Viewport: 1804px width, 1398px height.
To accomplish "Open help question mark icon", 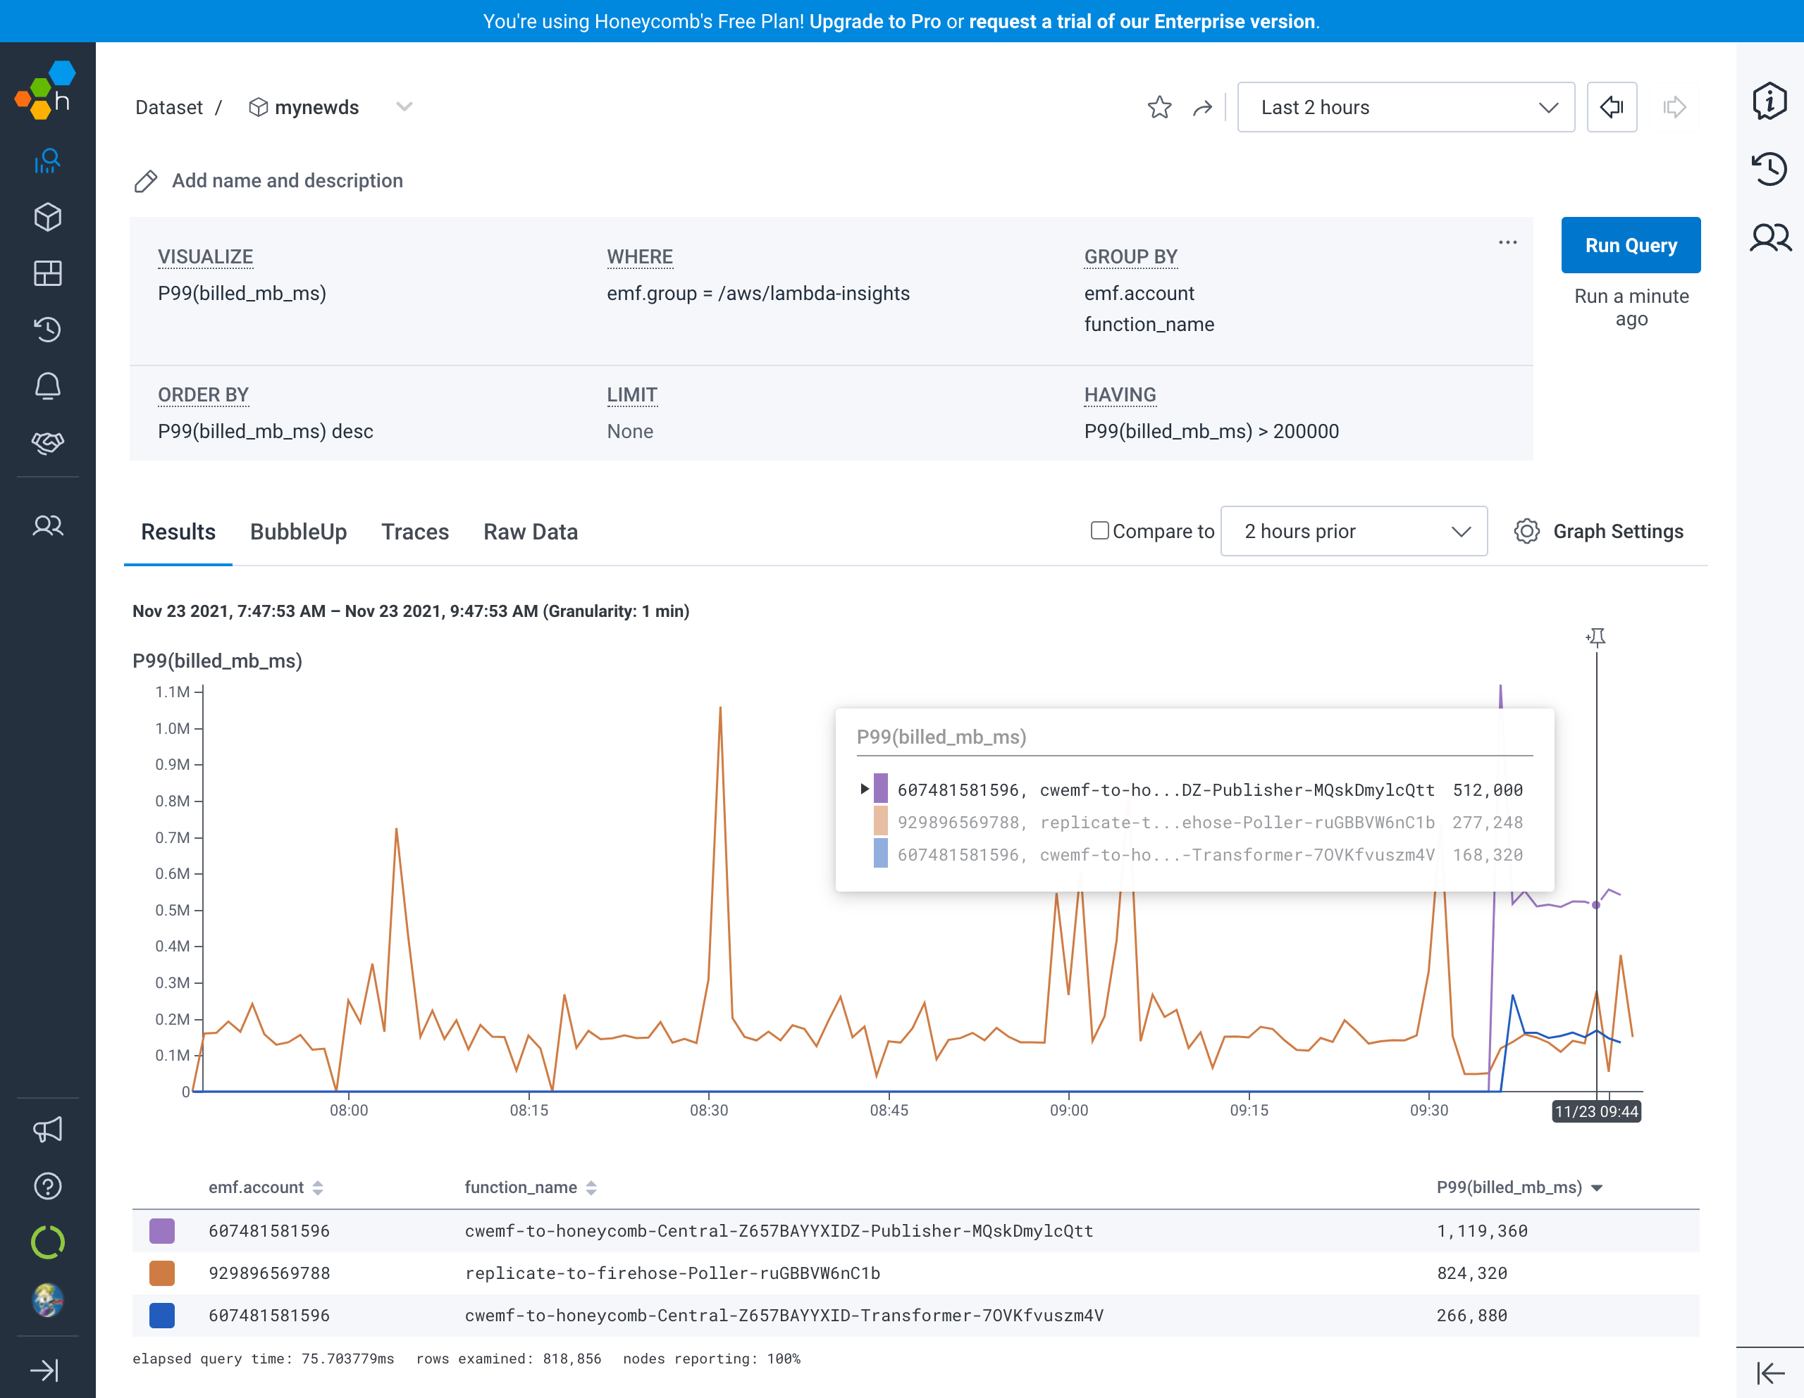I will pyautogui.click(x=47, y=1186).
